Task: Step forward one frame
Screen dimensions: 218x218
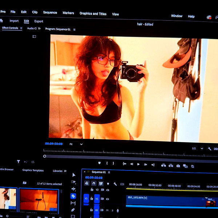Action: point(146,165)
